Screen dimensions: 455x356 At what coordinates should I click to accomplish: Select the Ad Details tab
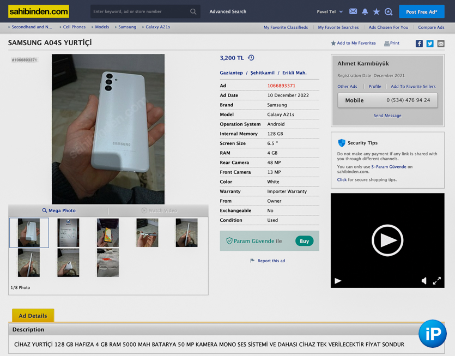33,316
